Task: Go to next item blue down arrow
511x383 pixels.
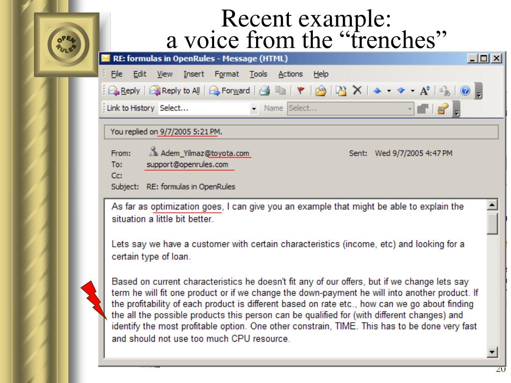Action: click(x=401, y=91)
